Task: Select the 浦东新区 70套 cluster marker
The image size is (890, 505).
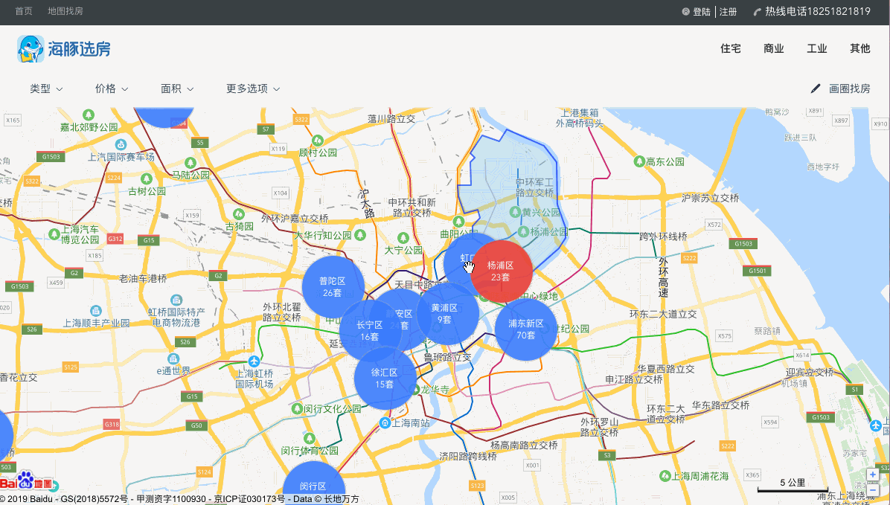Action: click(x=525, y=329)
